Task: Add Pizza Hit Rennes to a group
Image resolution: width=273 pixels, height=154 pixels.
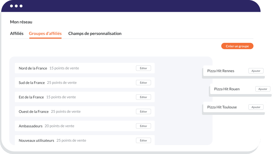Action: (256, 71)
